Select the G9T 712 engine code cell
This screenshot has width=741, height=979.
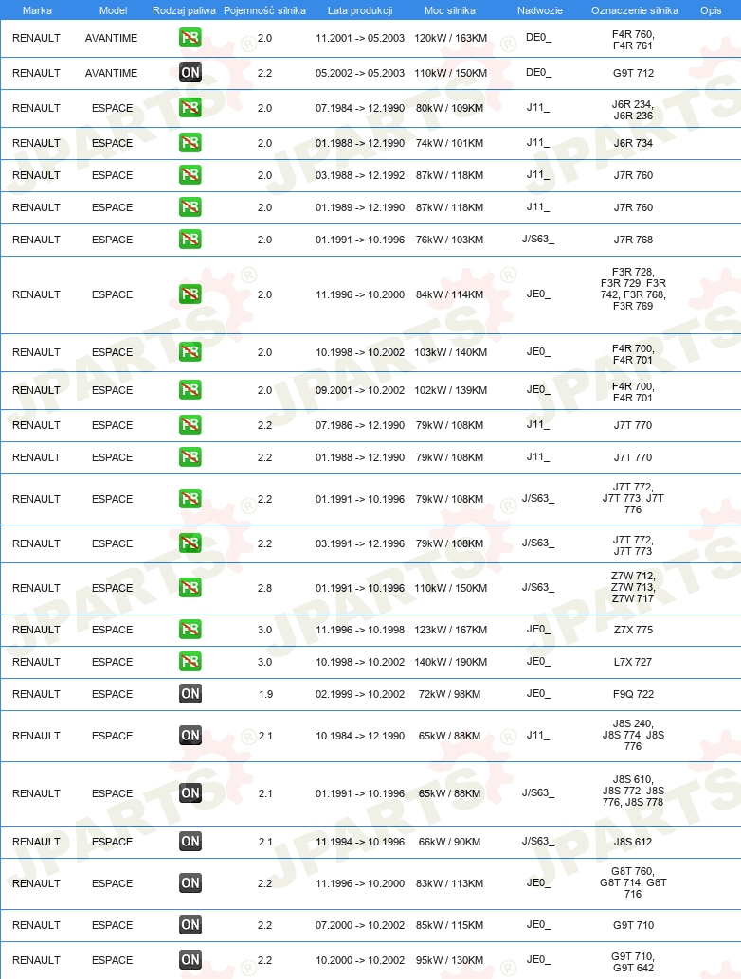634,73
